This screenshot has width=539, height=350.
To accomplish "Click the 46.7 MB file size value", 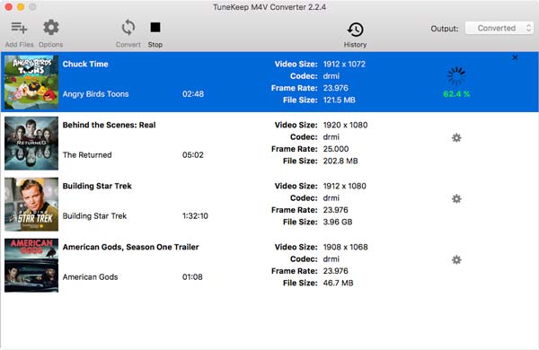I will 338,283.
